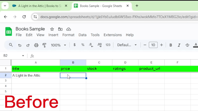Screen dimensions: 198x111
Task: Click the 'product_url' header cell
Action: 151,69
